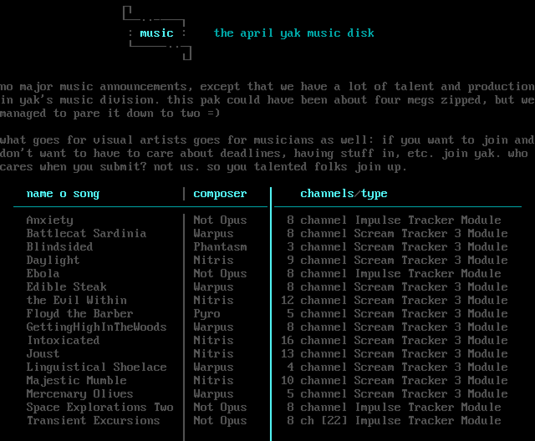Pick Edible Steak from the song list
The height and width of the screenshot is (441, 535).
point(66,287)
